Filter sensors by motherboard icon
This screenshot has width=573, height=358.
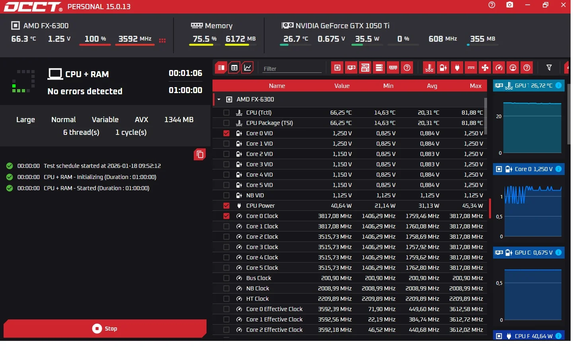(365, 68)
